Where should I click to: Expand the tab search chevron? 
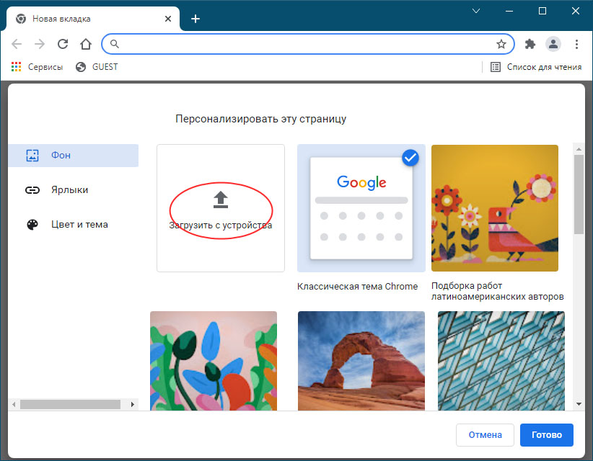pyautogui.click(x=476, y=11)
